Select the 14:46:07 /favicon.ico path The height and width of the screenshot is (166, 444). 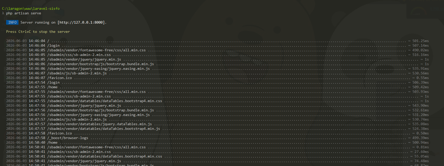pos(59,78)
